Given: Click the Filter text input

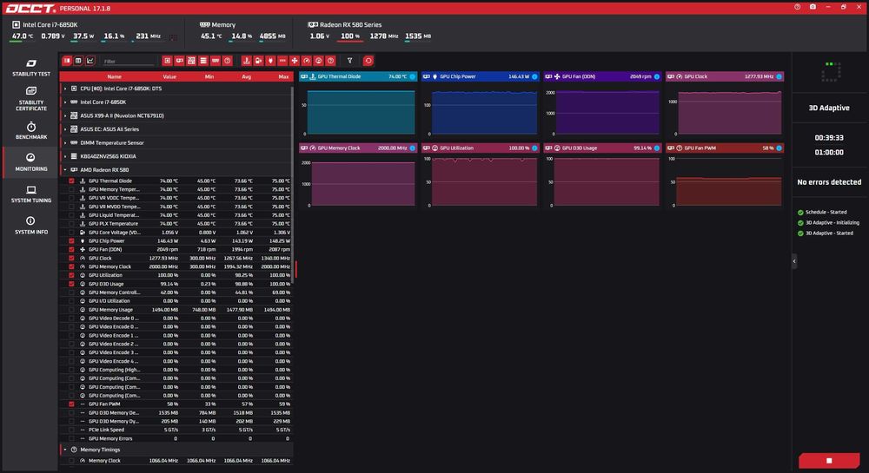Looking at the screenshot, I should pos(129,62).
